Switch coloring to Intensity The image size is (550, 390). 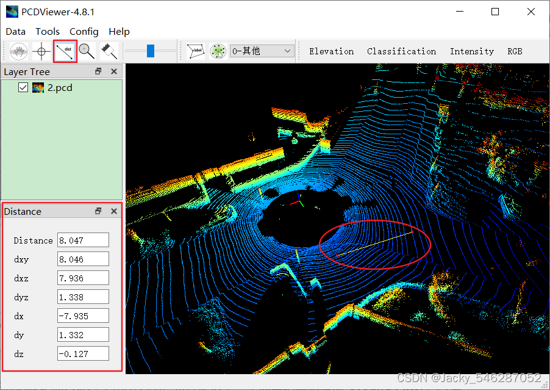472,51
